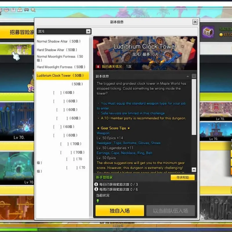This screenshot has height=232, width=232.
Task: Click the magnifying glass search icon
Action: pos(33,10)
